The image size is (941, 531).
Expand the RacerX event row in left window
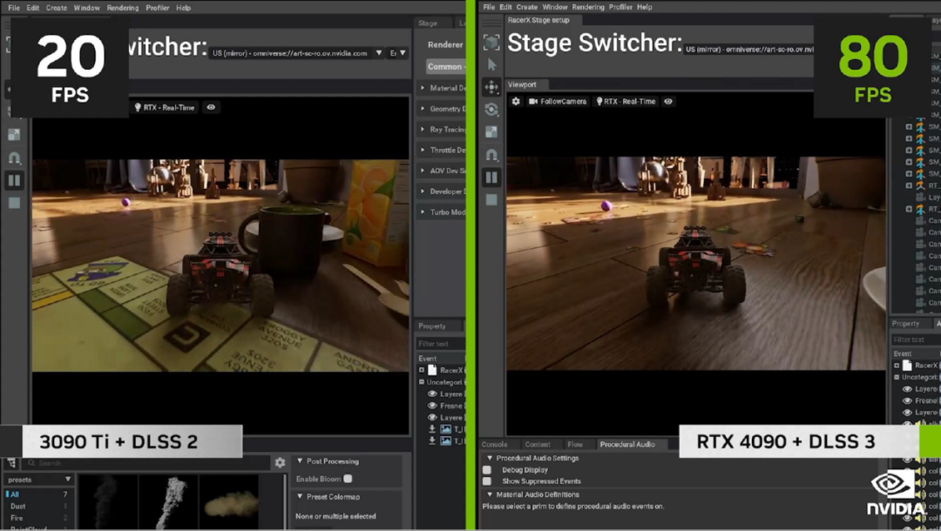coord(422,370)
